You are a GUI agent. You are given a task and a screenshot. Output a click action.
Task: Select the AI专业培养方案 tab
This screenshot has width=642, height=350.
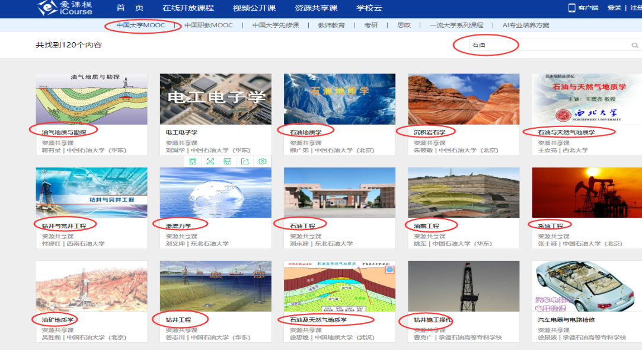tap(526, 25)
